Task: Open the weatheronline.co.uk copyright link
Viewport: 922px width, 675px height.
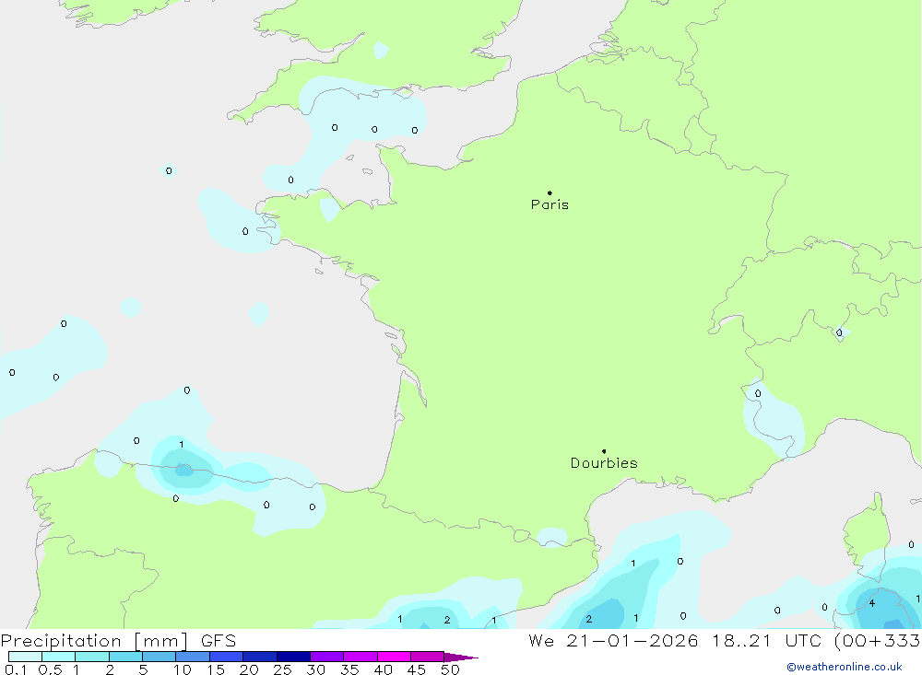Action: click(x=845, y=667)
